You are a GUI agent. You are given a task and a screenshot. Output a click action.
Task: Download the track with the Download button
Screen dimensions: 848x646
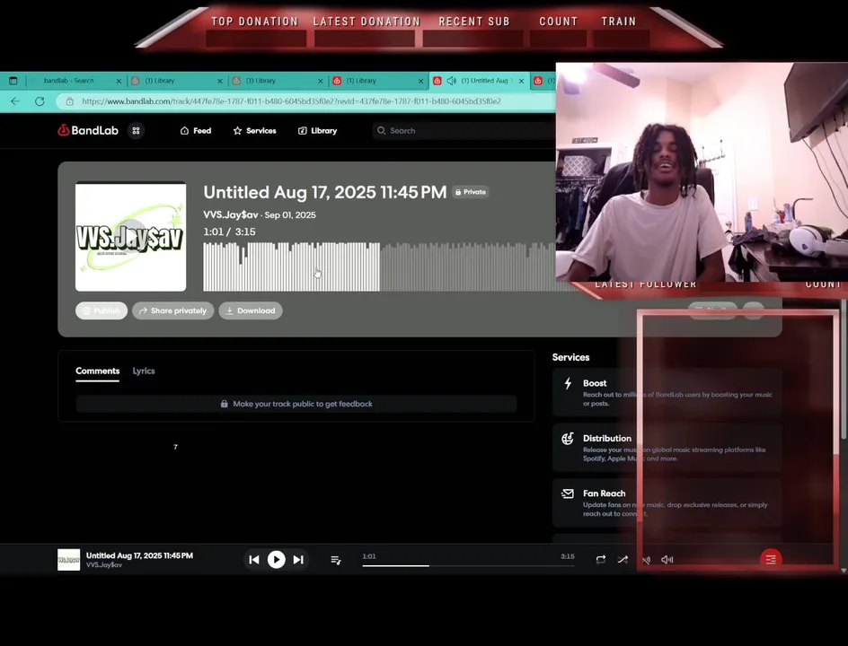coord(251,310)
